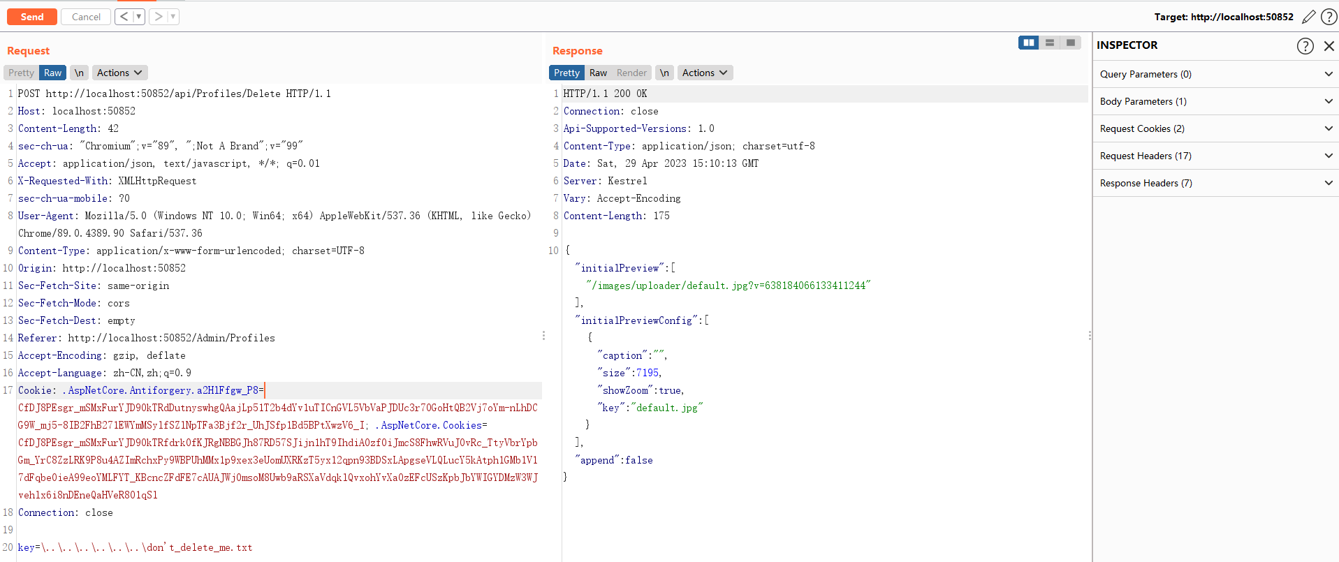Click the HTTP/1.1 200 OK status line
This screenshot has height=562, width=1339.
point(605,94)
